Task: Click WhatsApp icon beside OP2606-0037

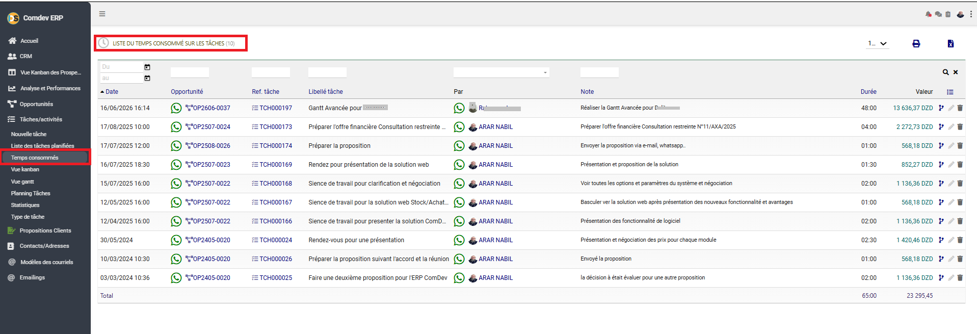Action: (x=176, y=108)
